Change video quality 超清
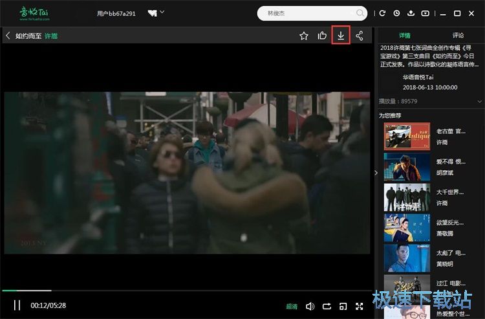This screenshot has height=319, width=485. 292,306
